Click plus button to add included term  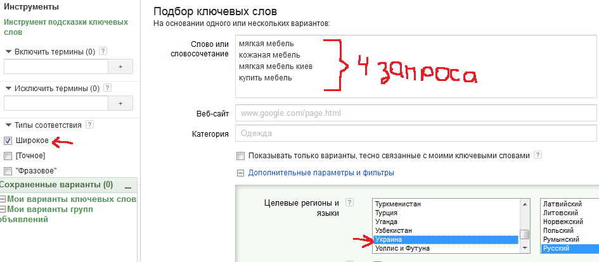[120, 66]
